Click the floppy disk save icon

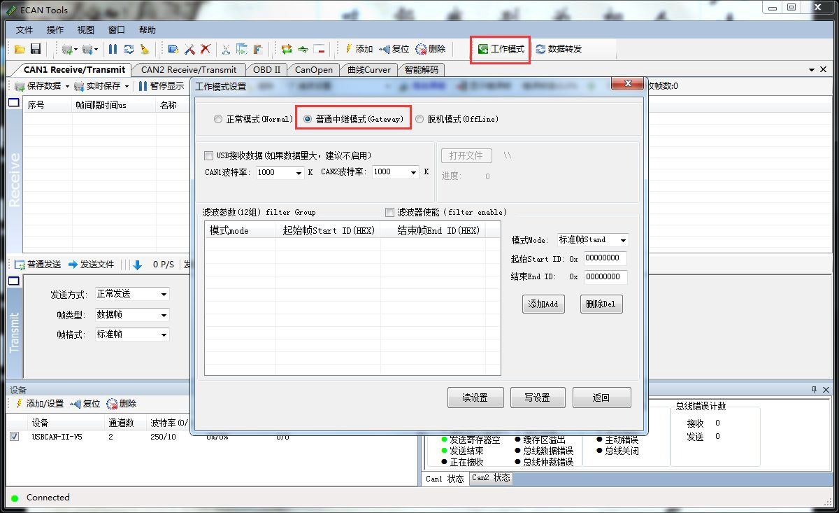click(x=35, y=49)
